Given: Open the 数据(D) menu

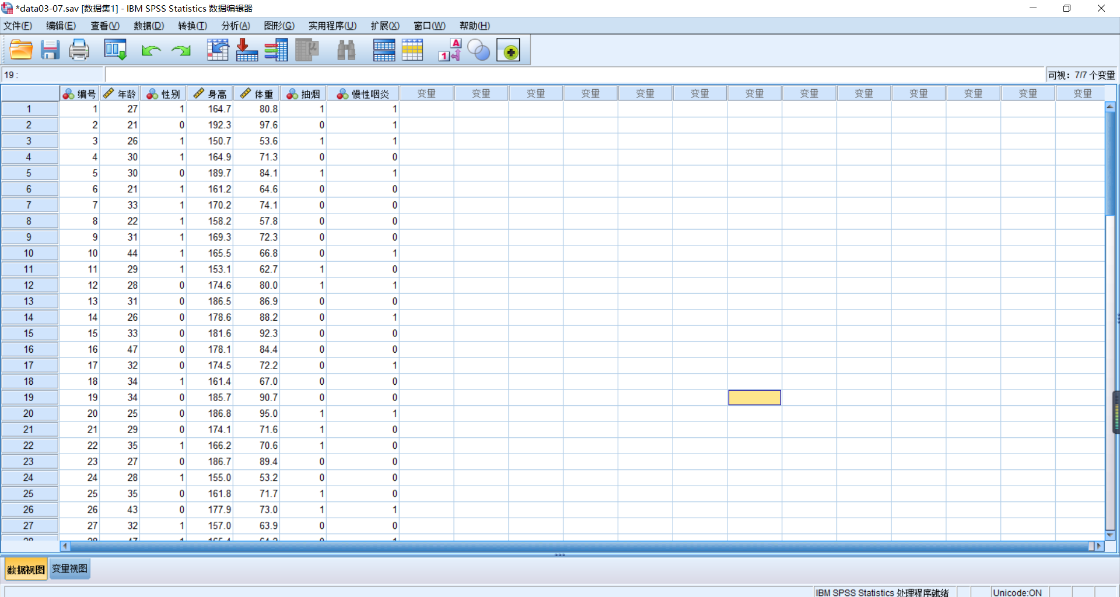Looking at the screenshot, I should (x=149, y=26).
